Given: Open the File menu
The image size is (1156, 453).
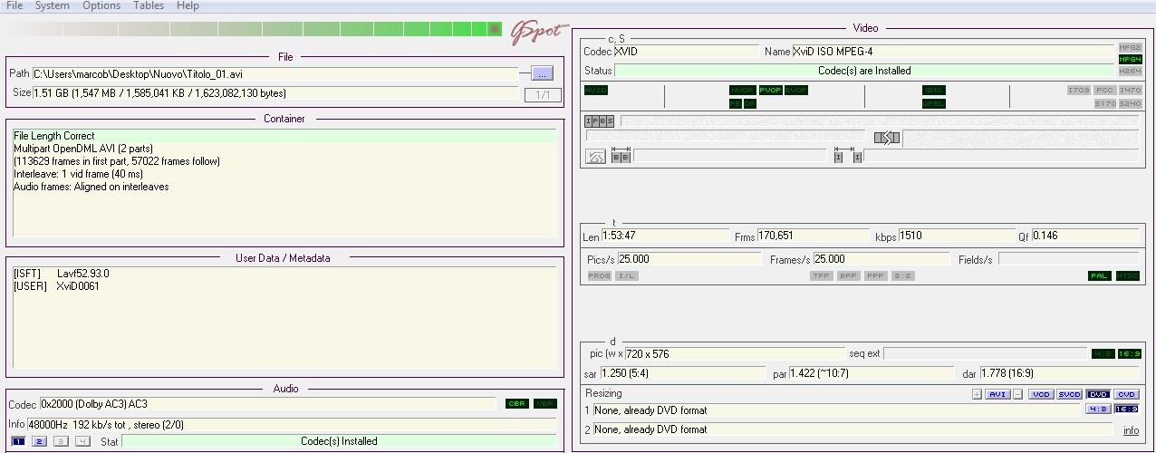Looking at the screenshot, I should (x=14, y=5).
